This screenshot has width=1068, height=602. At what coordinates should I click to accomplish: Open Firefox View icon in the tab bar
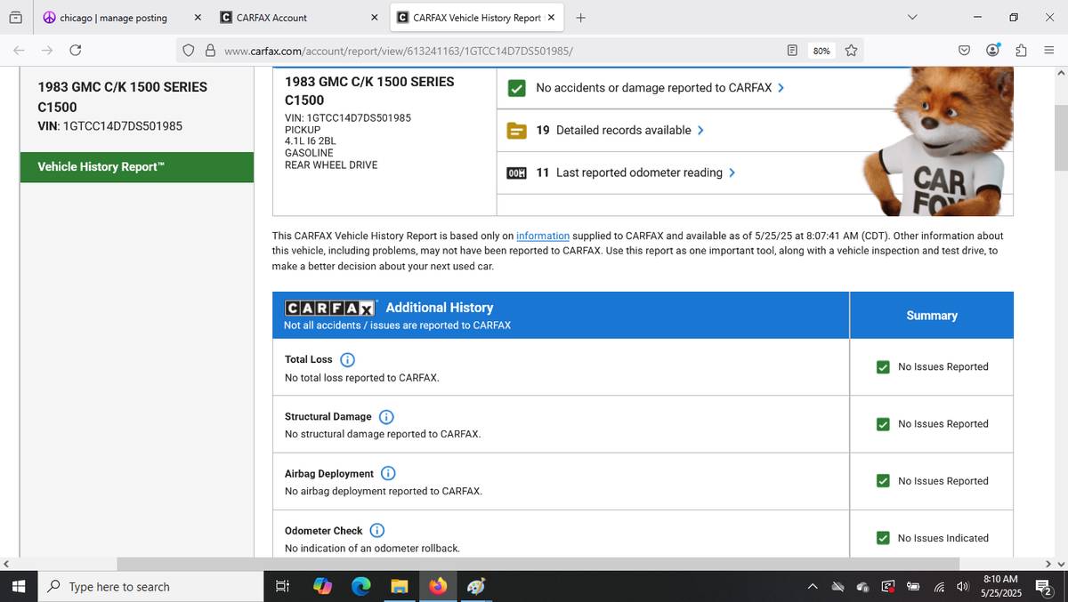coord(15,18)
